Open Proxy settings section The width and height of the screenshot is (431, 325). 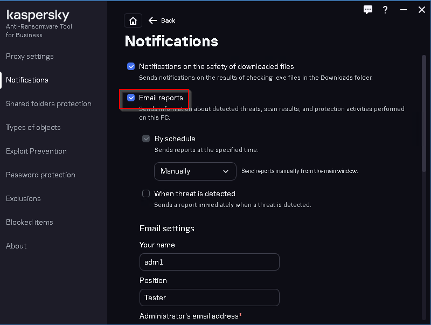tap(30, 56)
